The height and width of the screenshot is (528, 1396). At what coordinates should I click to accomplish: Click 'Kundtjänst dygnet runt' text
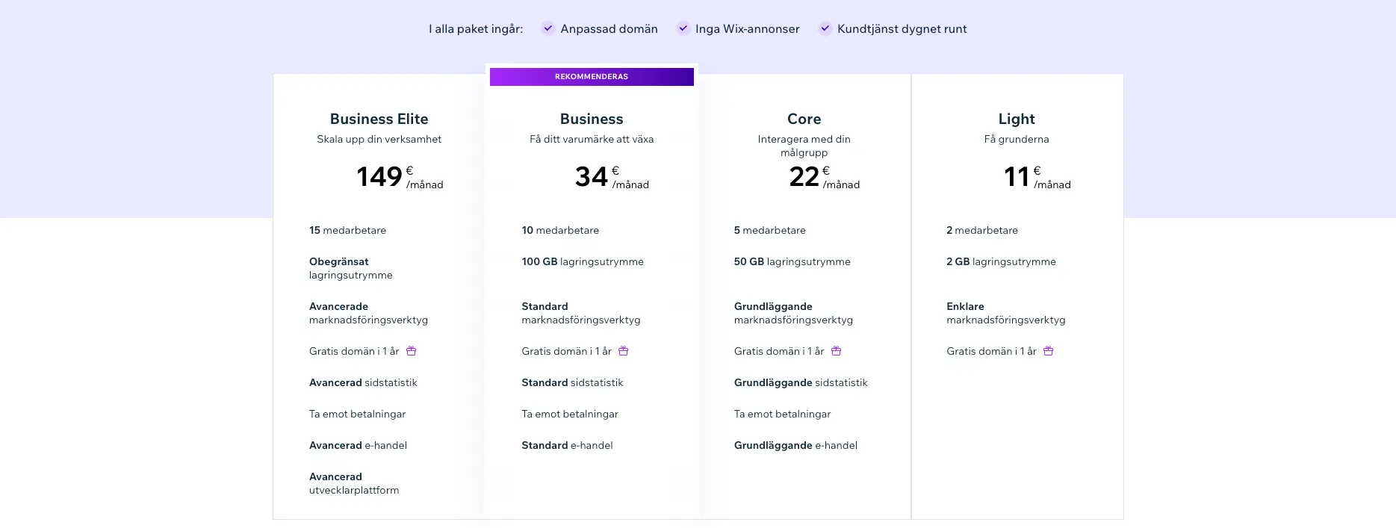click(x=902, y=28)
